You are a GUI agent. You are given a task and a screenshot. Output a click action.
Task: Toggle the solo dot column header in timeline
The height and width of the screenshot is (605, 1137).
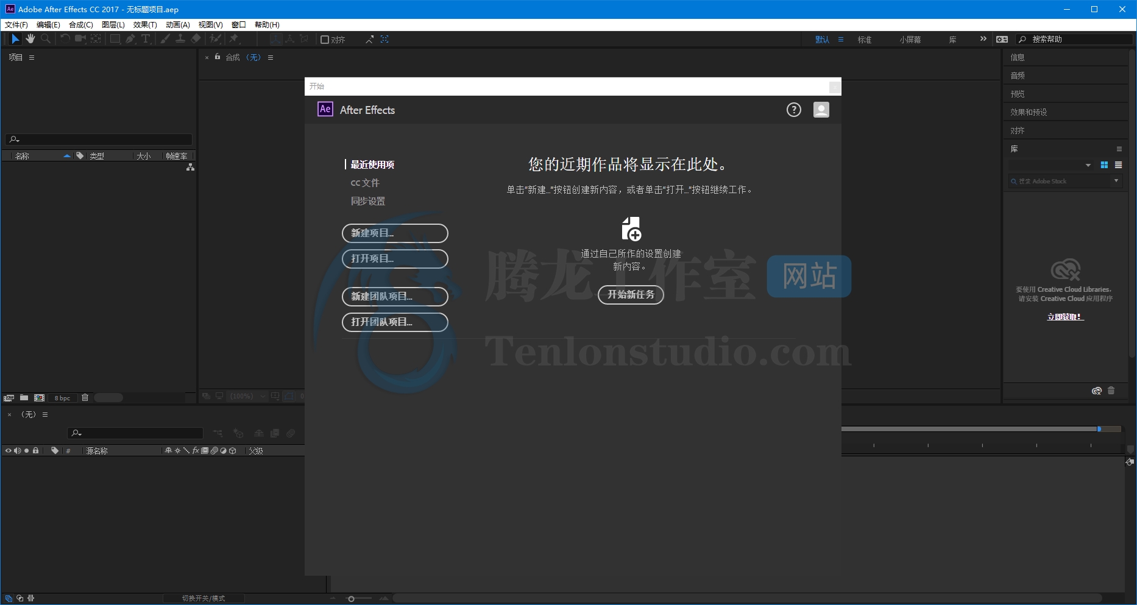pyautogui.click(x=26, y=451)
